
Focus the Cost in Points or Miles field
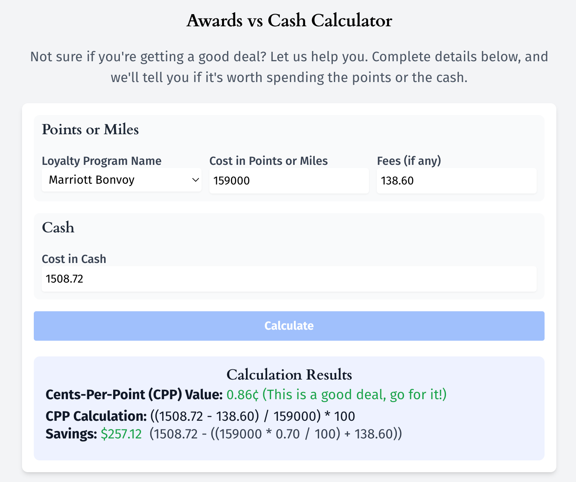pyautogui.click(x=289, y=181)
